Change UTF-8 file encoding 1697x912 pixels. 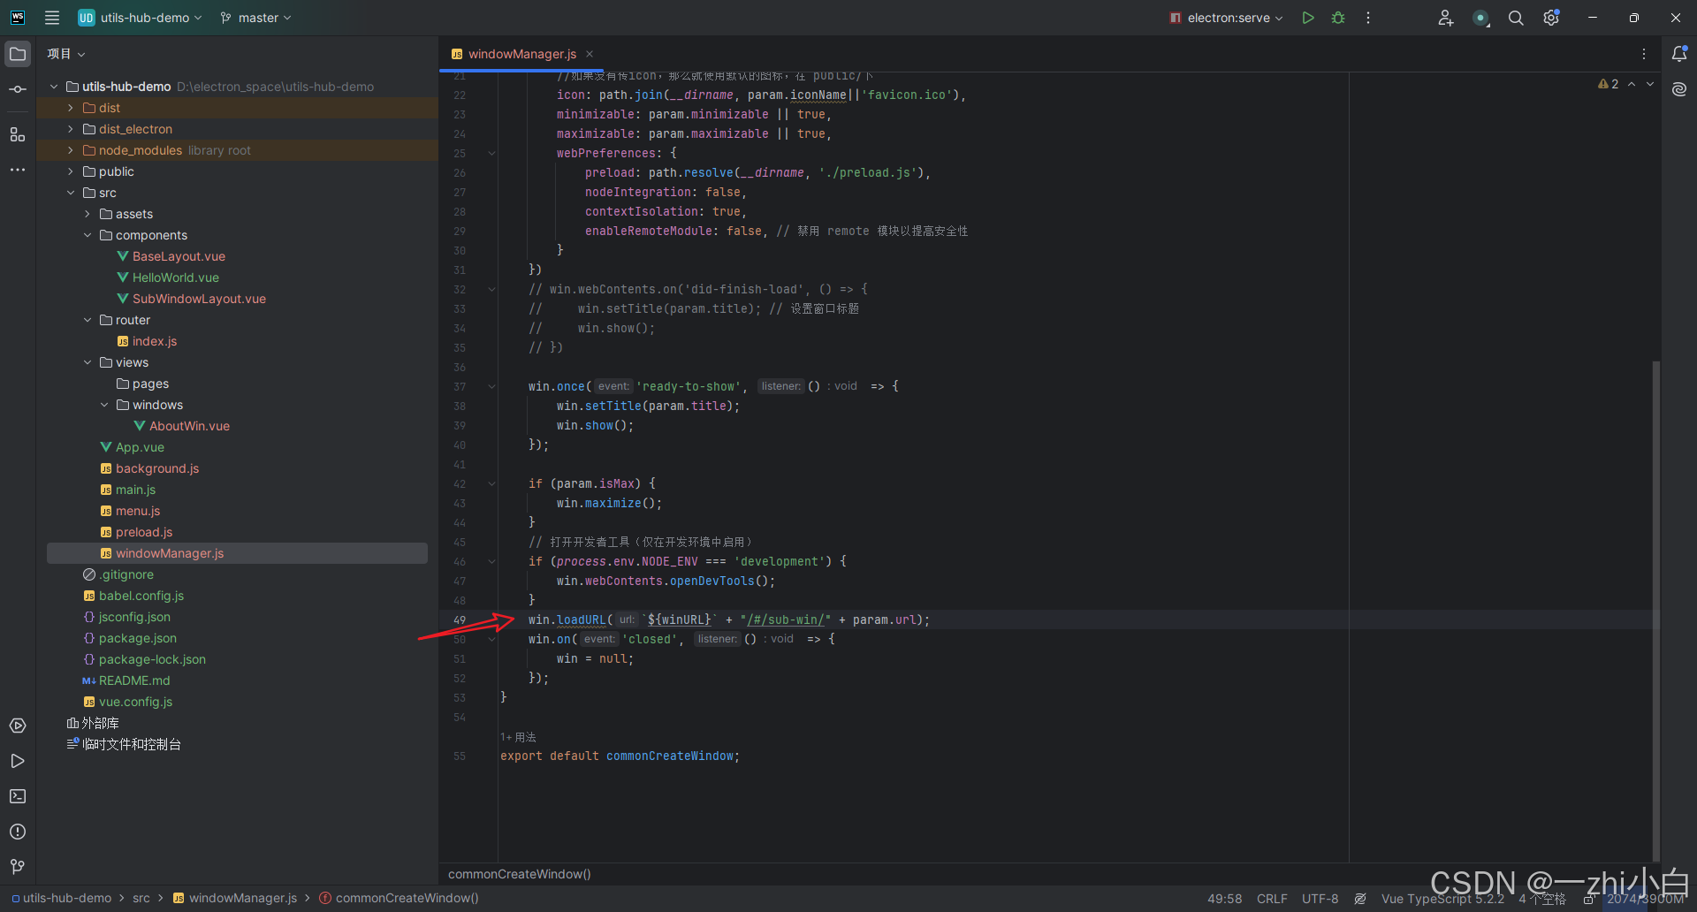coord(1320,899)
